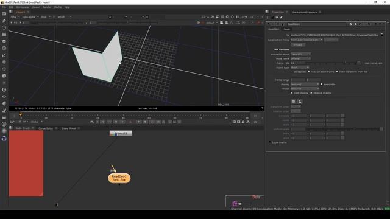Open the Channel nodes toolbar menu
This screenshot has width=390, height=219.
(4, 35)
